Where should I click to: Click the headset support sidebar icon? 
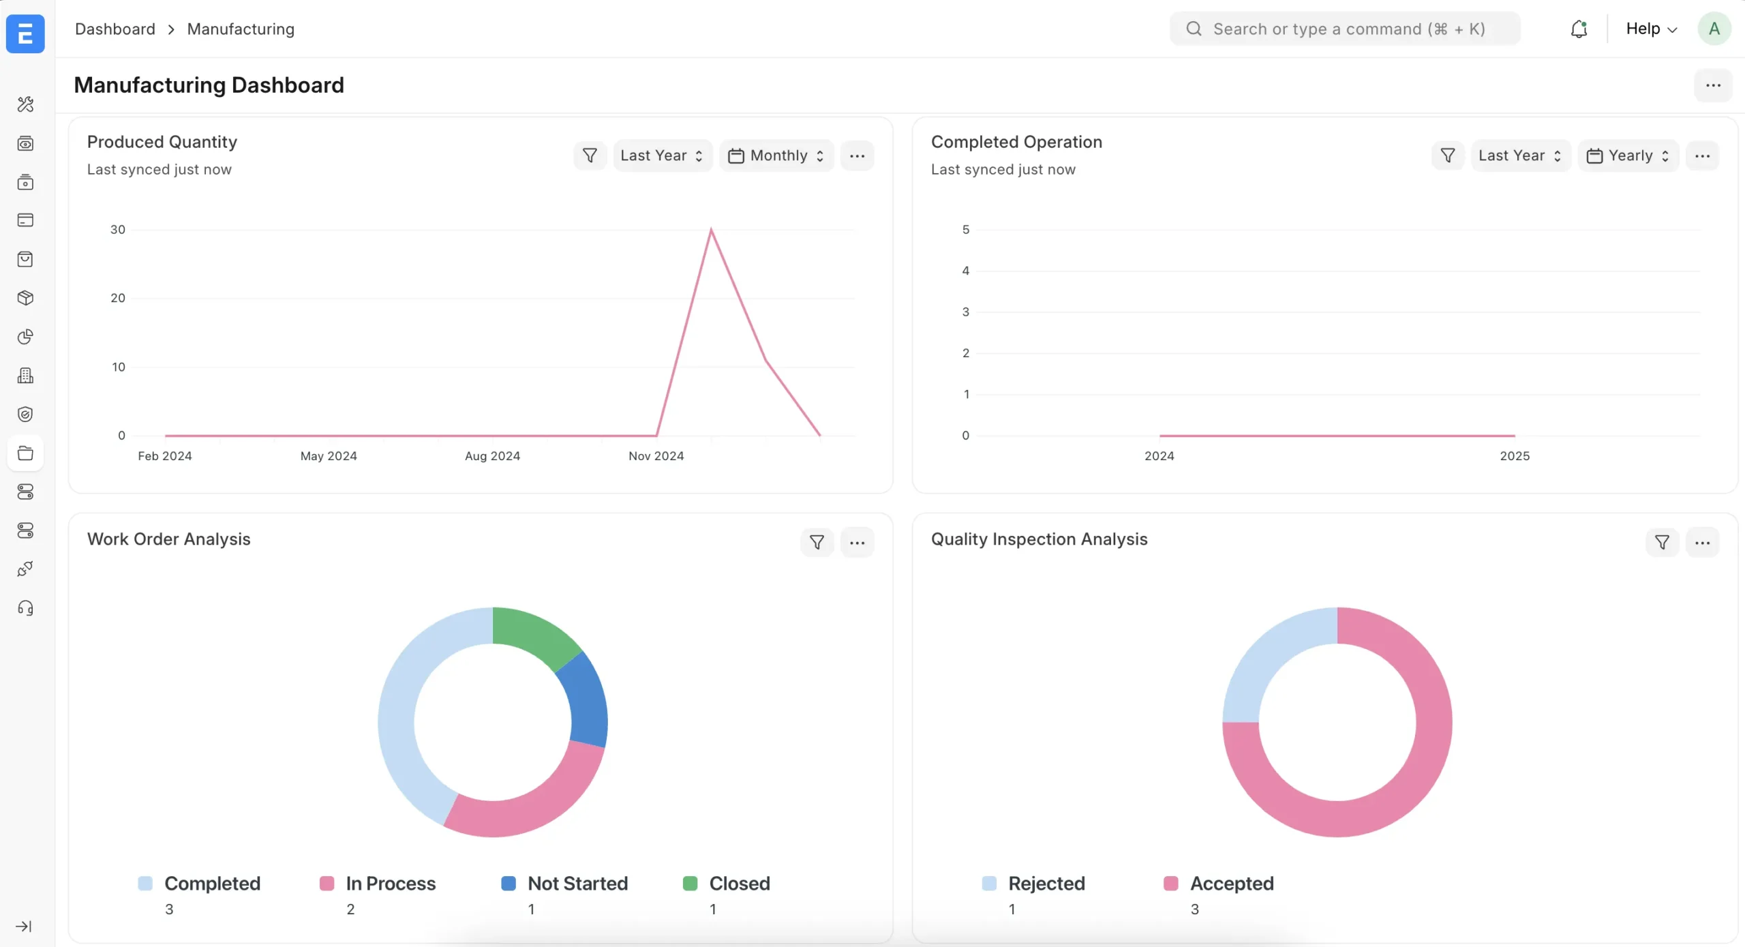pos(25,608)
